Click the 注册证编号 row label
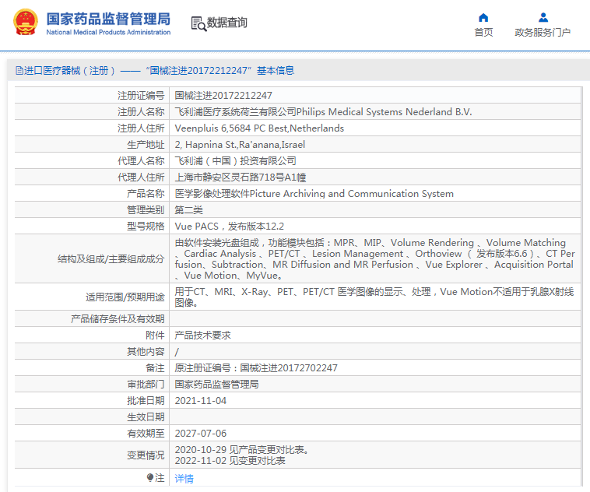 141,96
